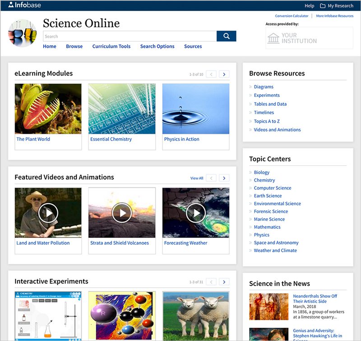Open Weather and Climate topic center

tap(275, 250)
